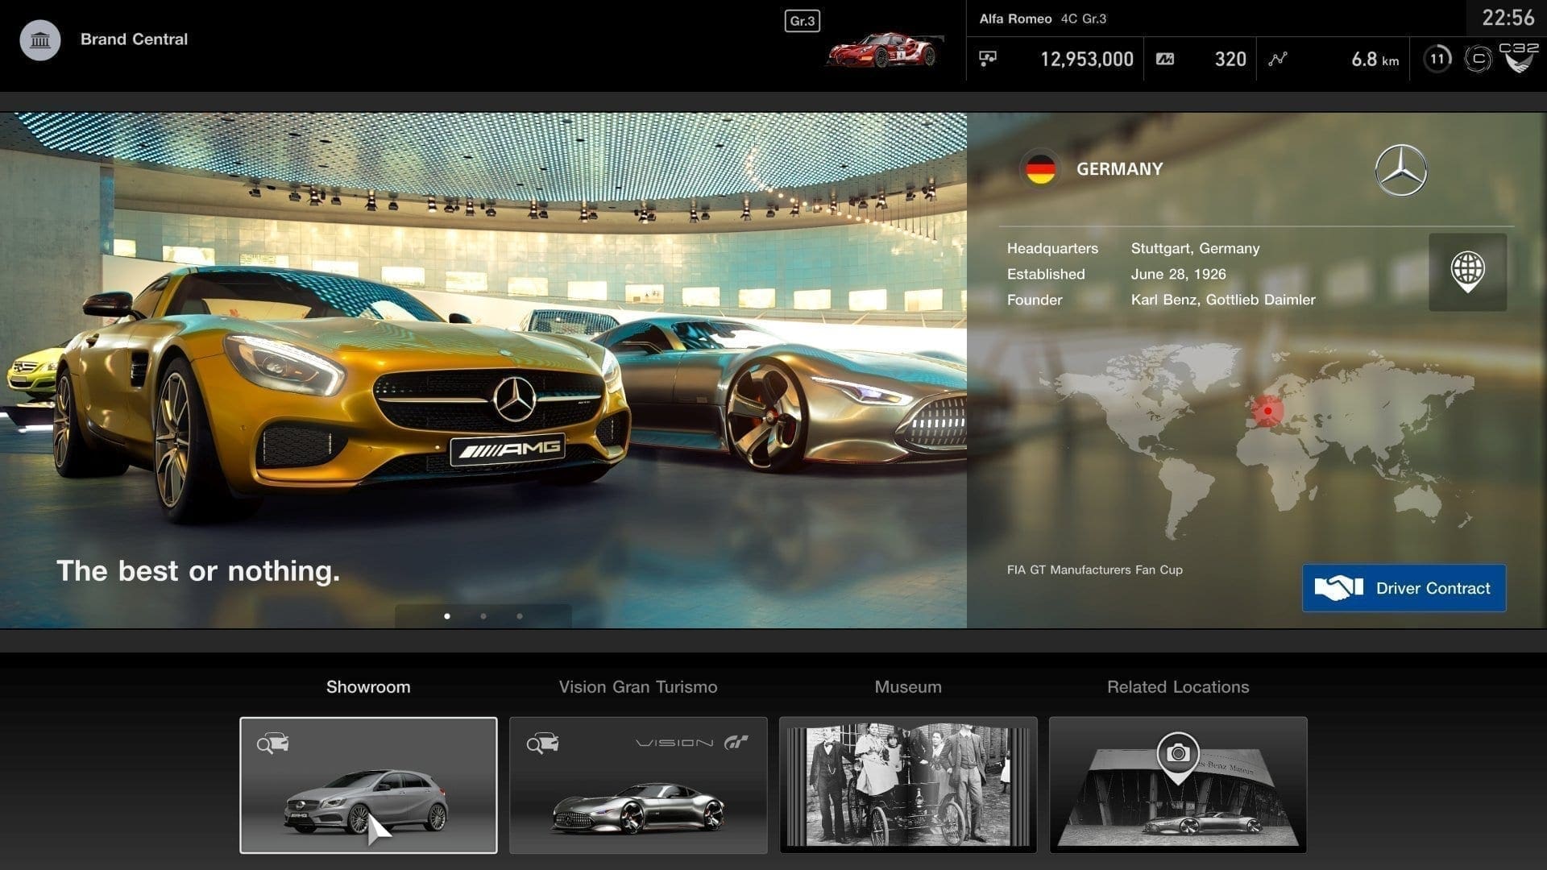The image size is (1547, 870).
Task: Select the third slideshow page dot
Action: [520, 616]
